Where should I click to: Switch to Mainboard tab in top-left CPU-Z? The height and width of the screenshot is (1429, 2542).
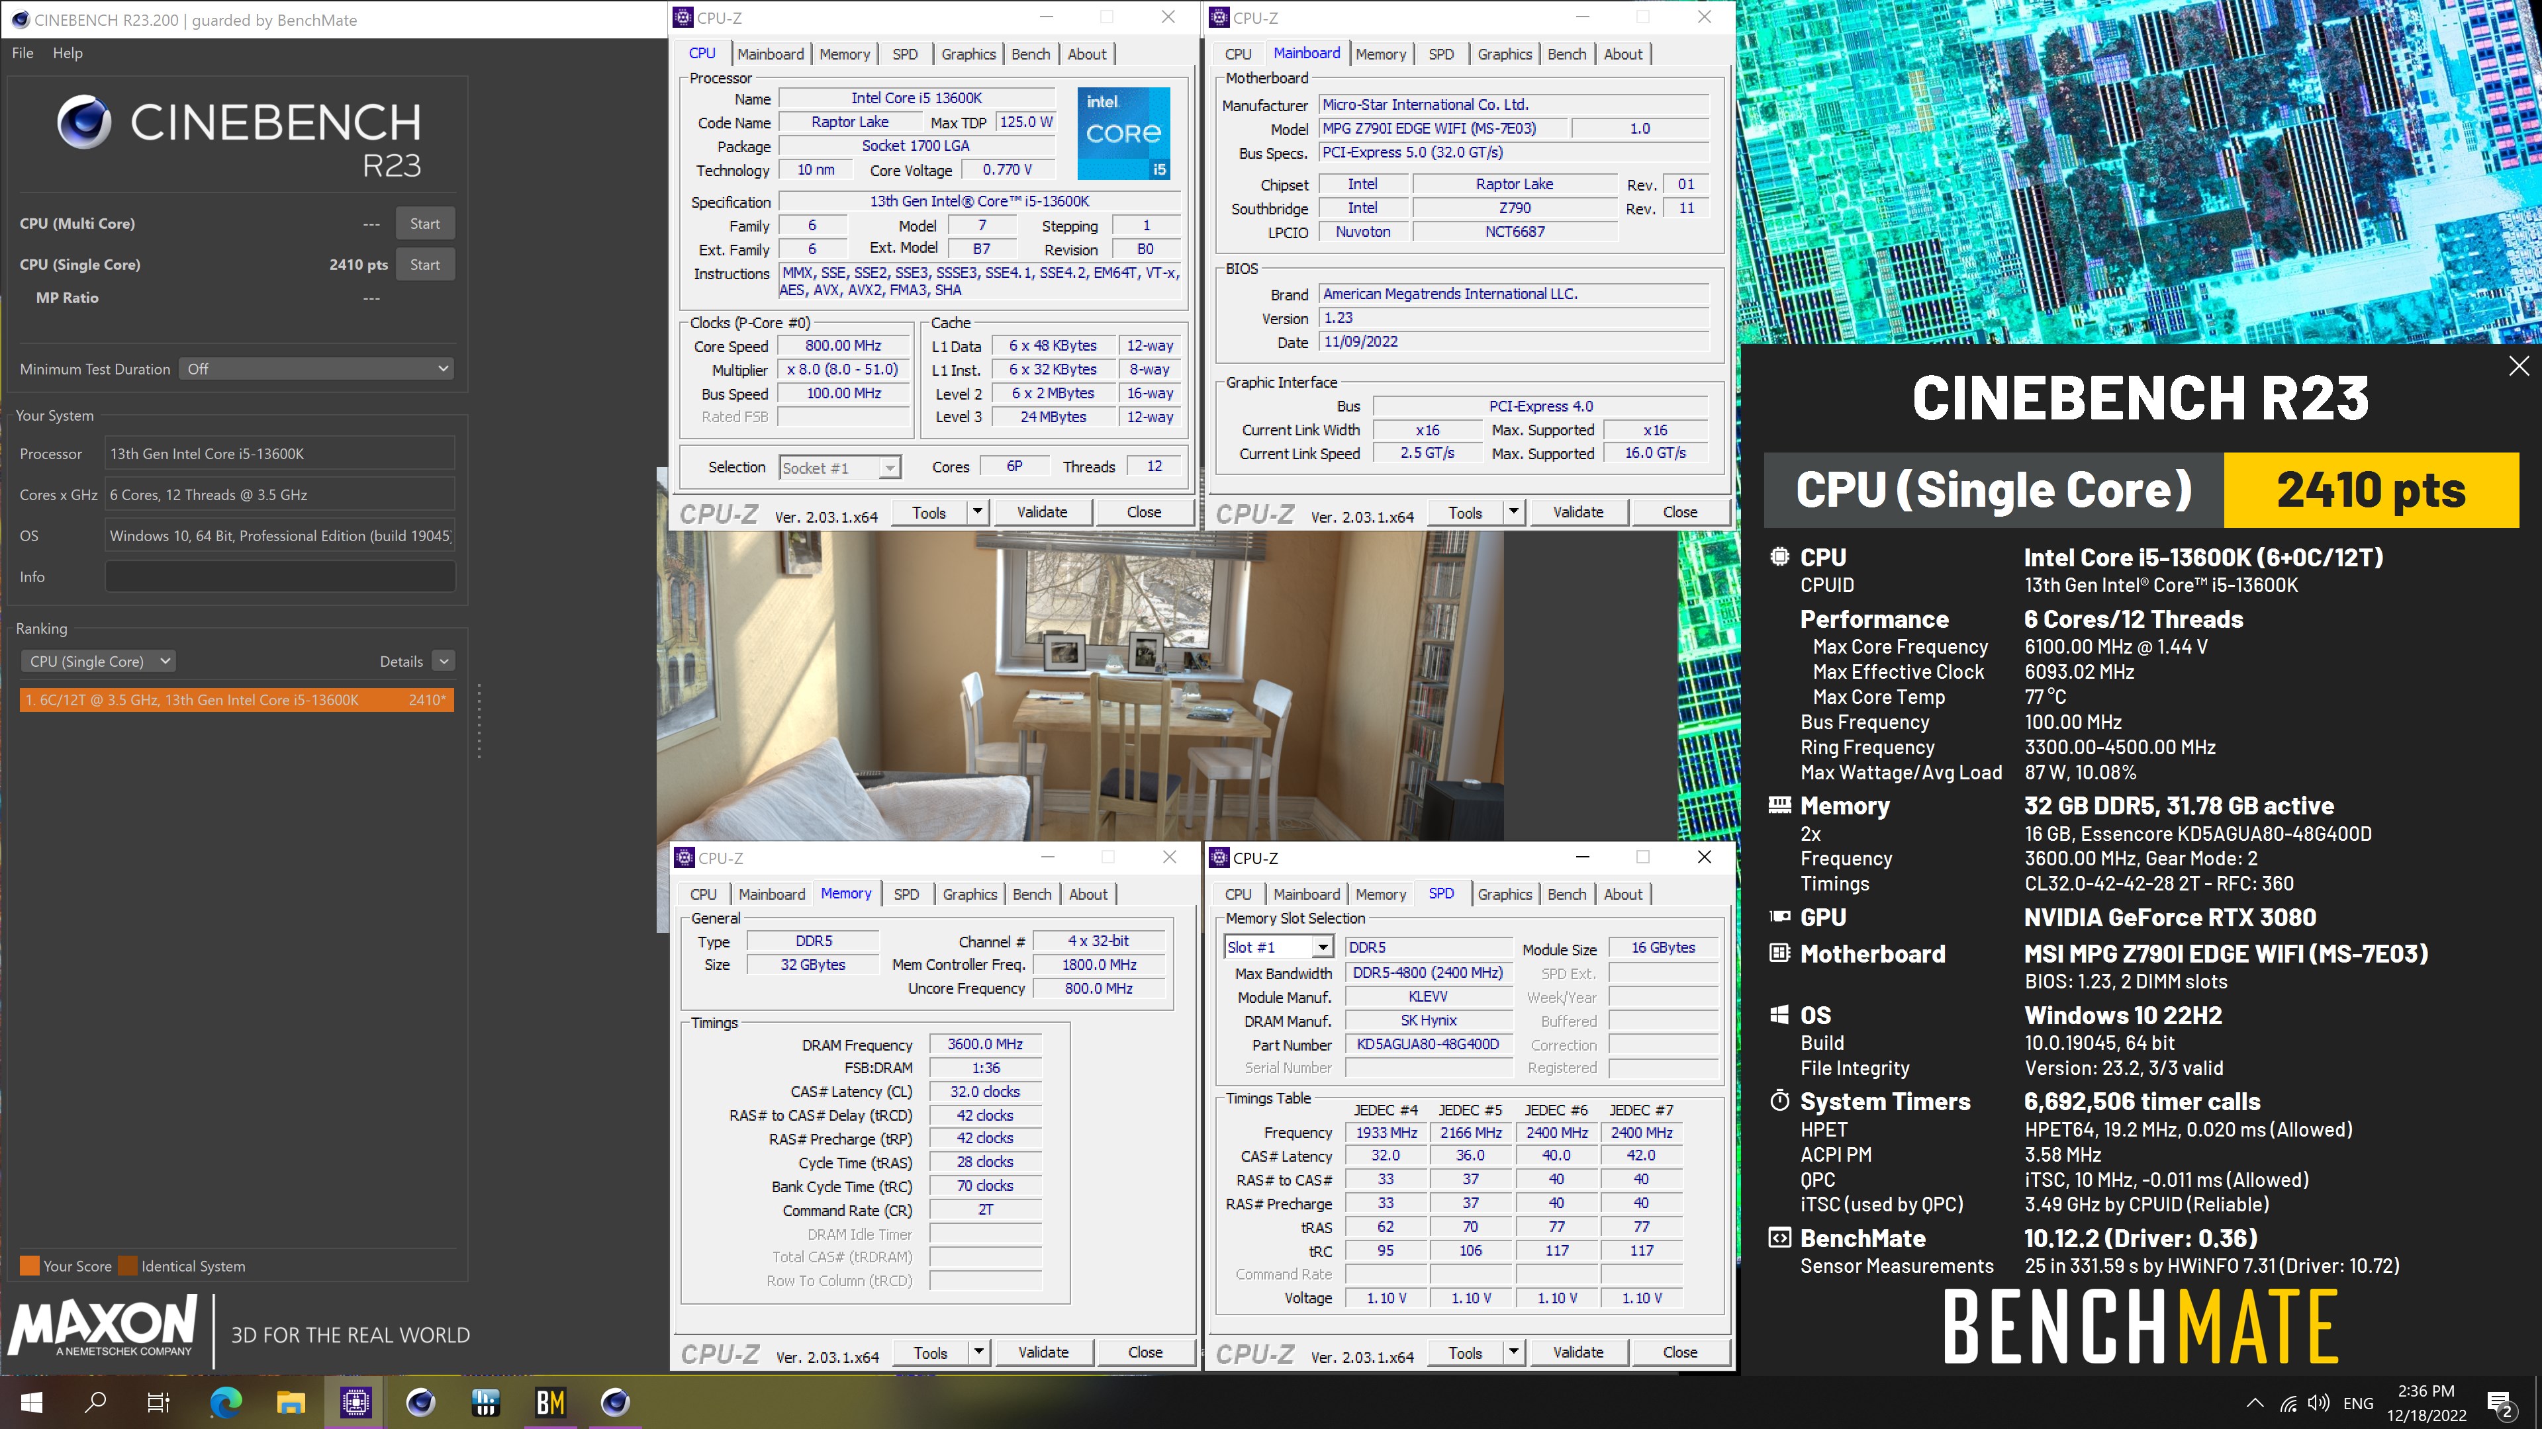coord(771,54)
